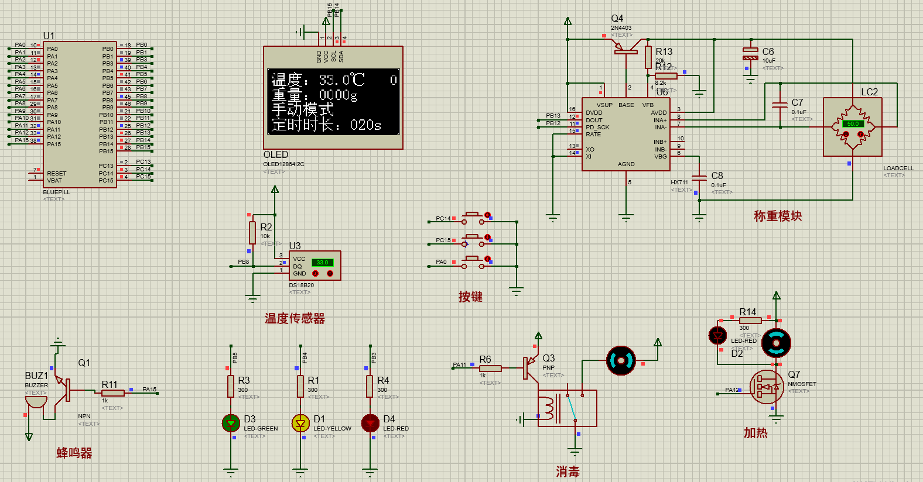Screen dimensions: 923x482
Task: Click the load cell LC2 increase arrow
Action: (860, 135)
